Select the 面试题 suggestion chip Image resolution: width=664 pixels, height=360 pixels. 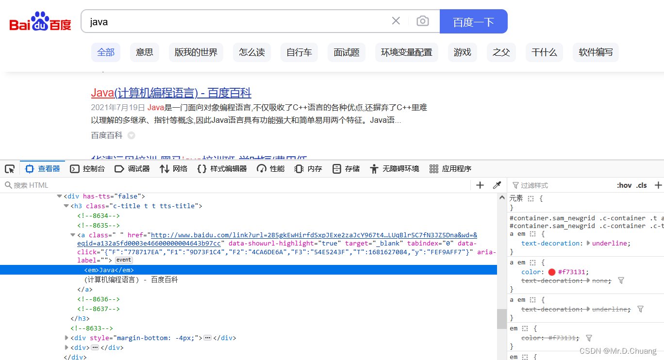pos(347,52)
